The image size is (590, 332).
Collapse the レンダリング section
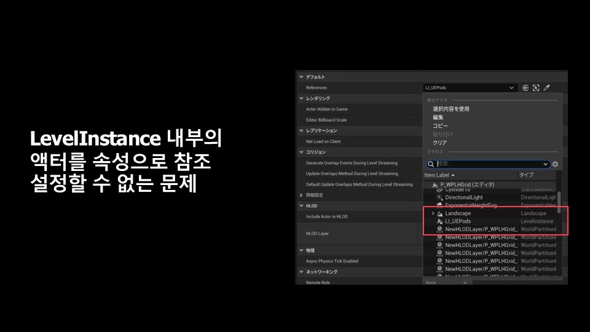pyautogui.click(x=301, y=98)
